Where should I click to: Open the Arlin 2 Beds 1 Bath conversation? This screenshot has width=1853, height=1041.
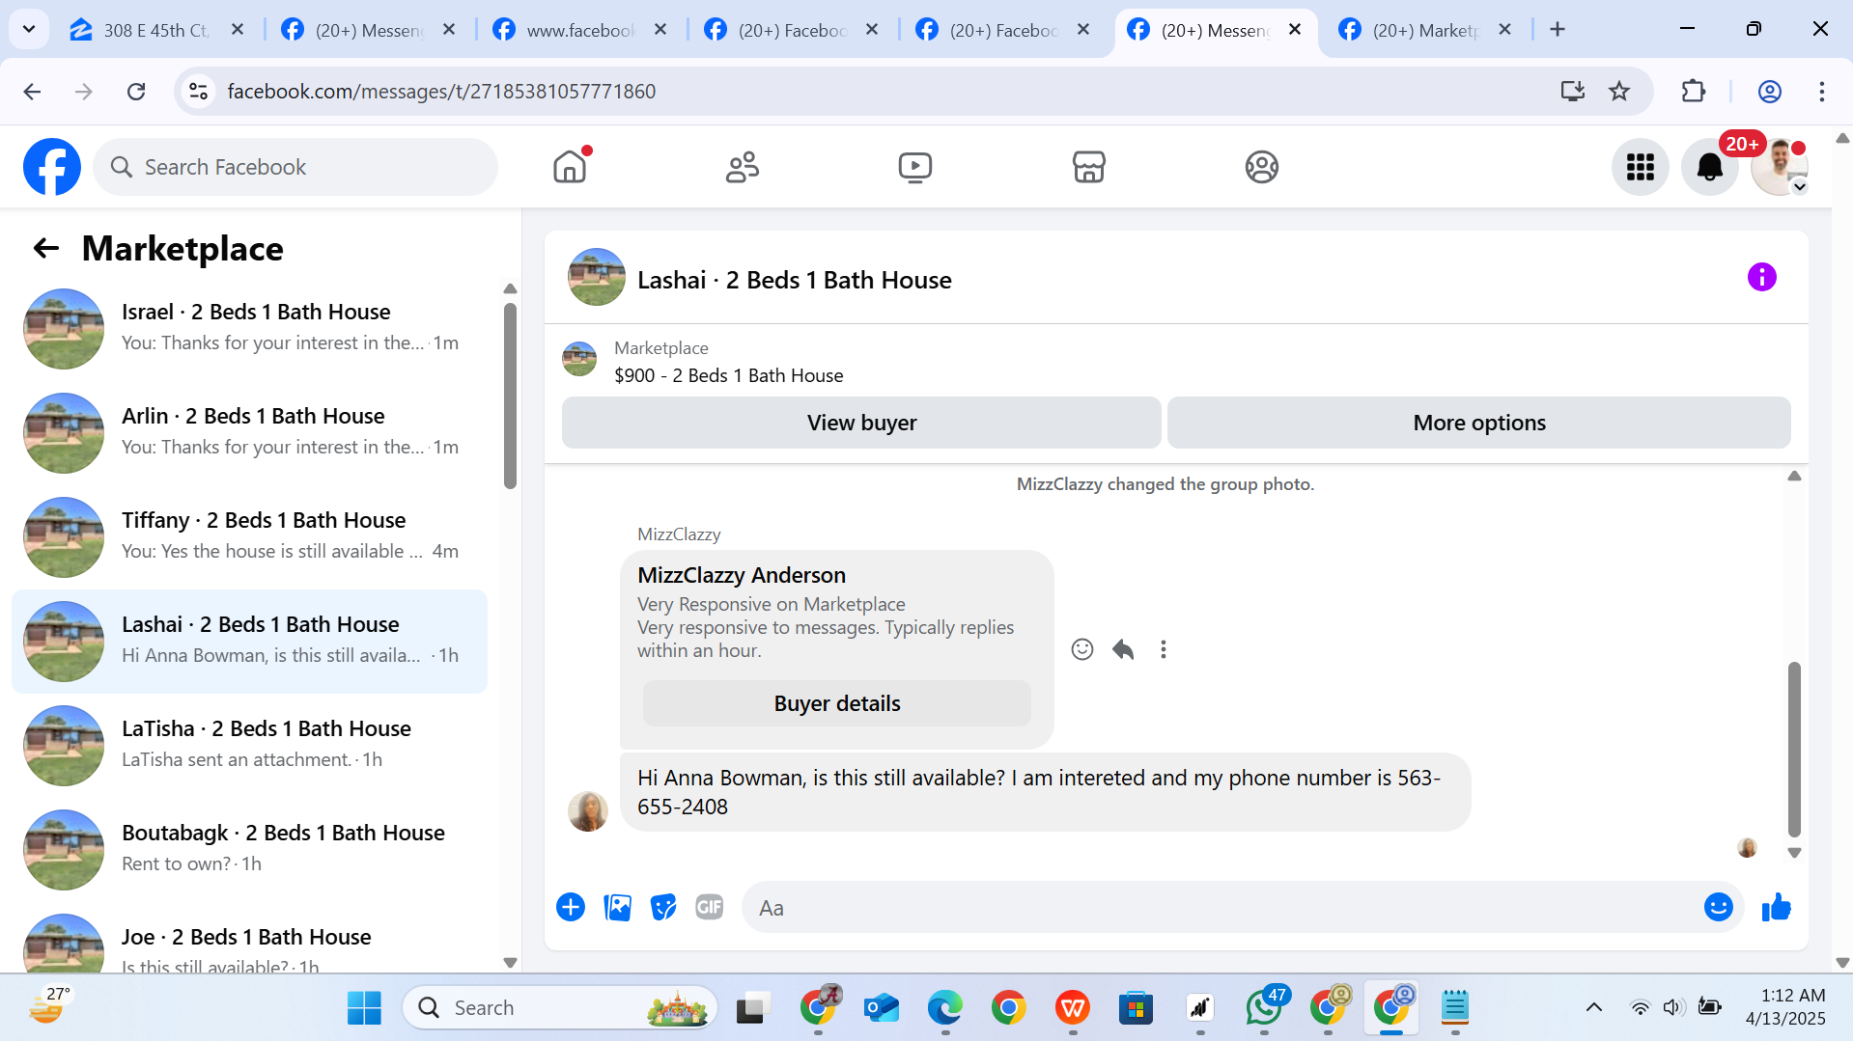pyautogui.click(x=249, y=433)
